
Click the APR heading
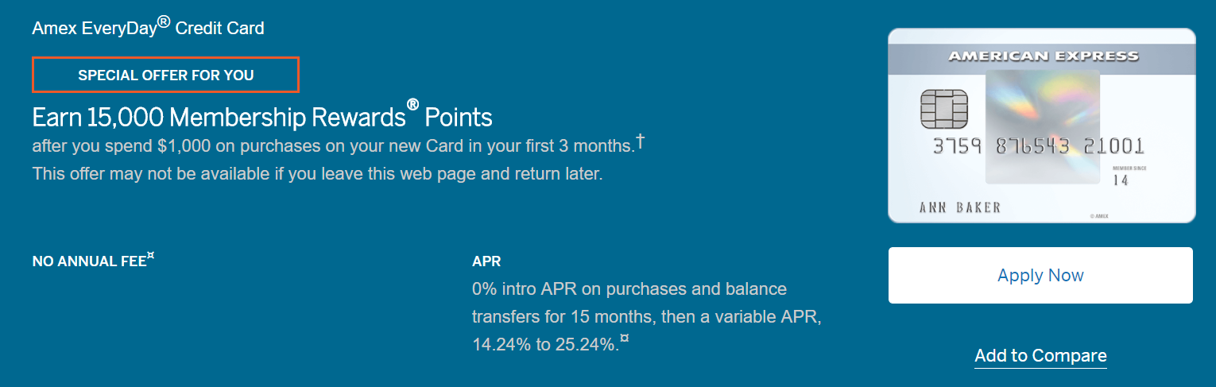[486, 261]
